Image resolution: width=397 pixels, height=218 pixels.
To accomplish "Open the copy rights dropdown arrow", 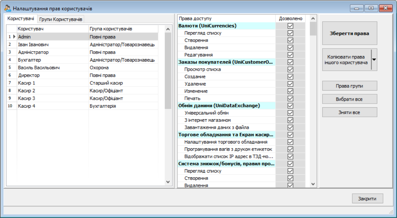I will 374,60.
